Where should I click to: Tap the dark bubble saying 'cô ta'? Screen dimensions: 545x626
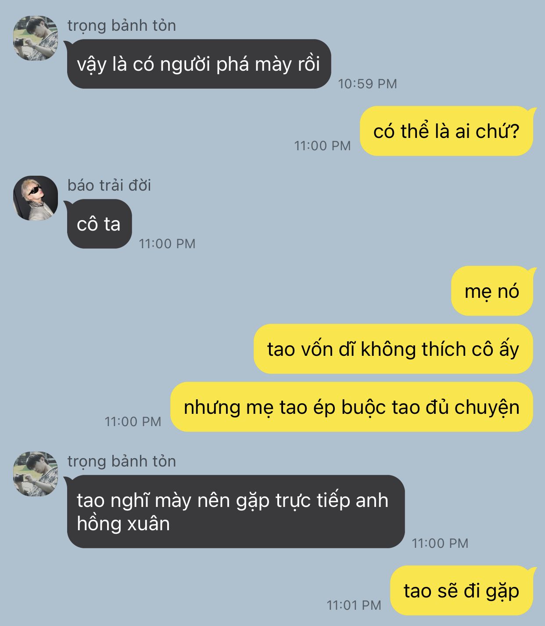pyautogui.click(x=99, y=224)
